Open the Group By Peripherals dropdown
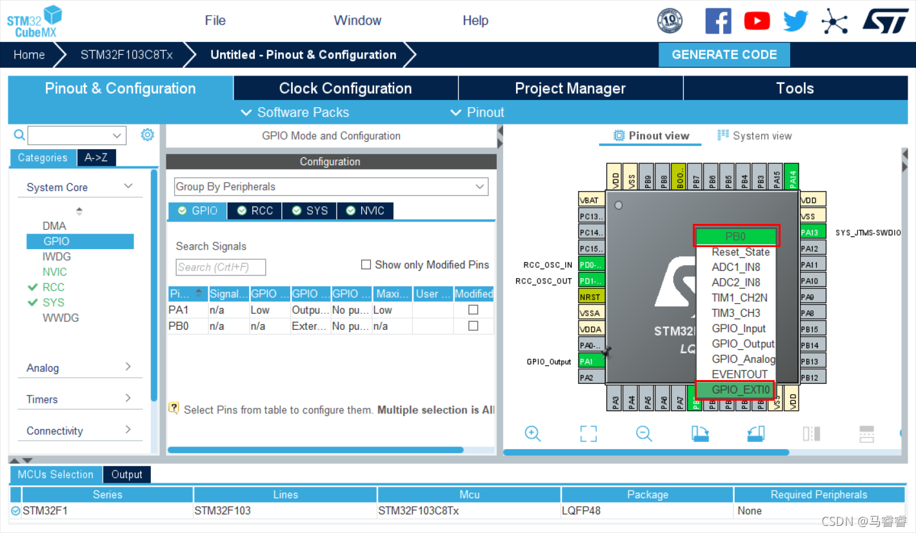The image size is (916, 533). pos(331,186)
